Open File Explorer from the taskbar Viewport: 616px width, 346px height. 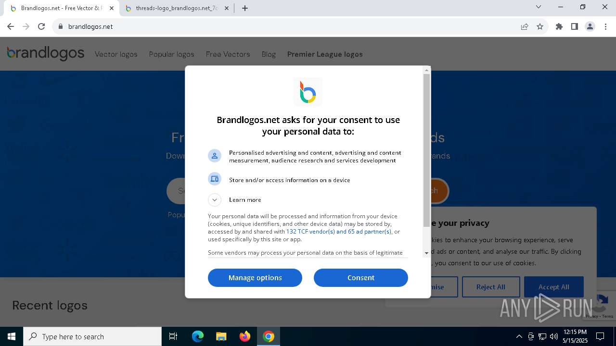pos(221,336)
